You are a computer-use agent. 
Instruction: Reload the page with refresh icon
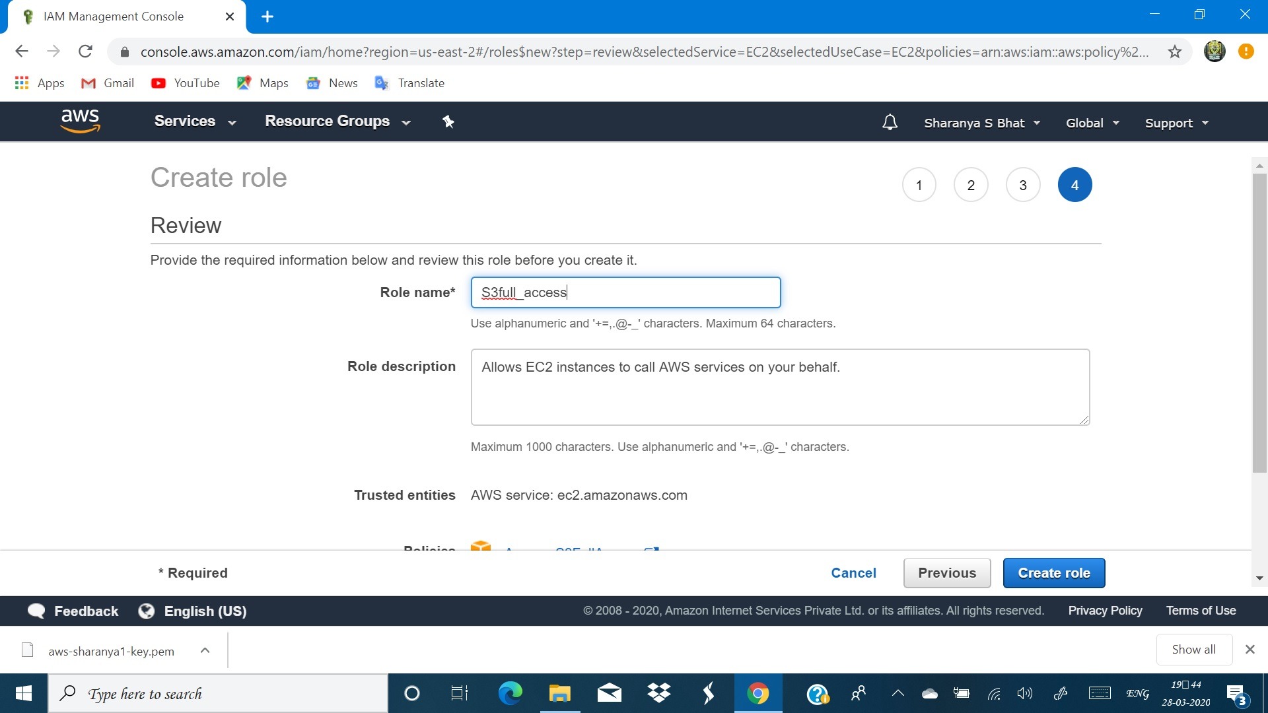(85, 51)
